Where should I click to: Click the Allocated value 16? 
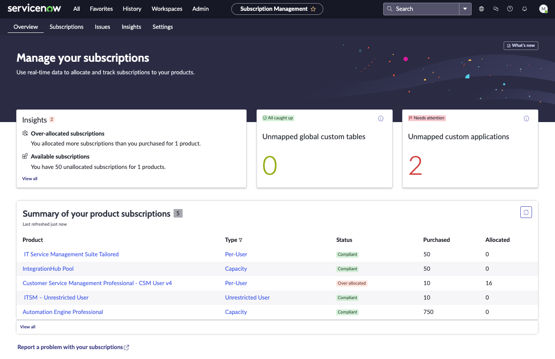(489, 283)
